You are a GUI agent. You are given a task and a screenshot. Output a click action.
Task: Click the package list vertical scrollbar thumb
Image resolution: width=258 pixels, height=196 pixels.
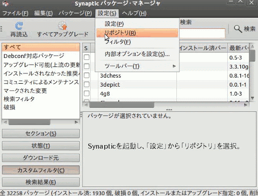click(252, 55)
